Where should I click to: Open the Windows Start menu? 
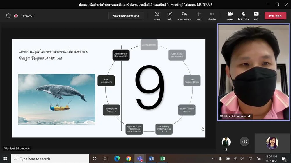[x=5, y=159]
